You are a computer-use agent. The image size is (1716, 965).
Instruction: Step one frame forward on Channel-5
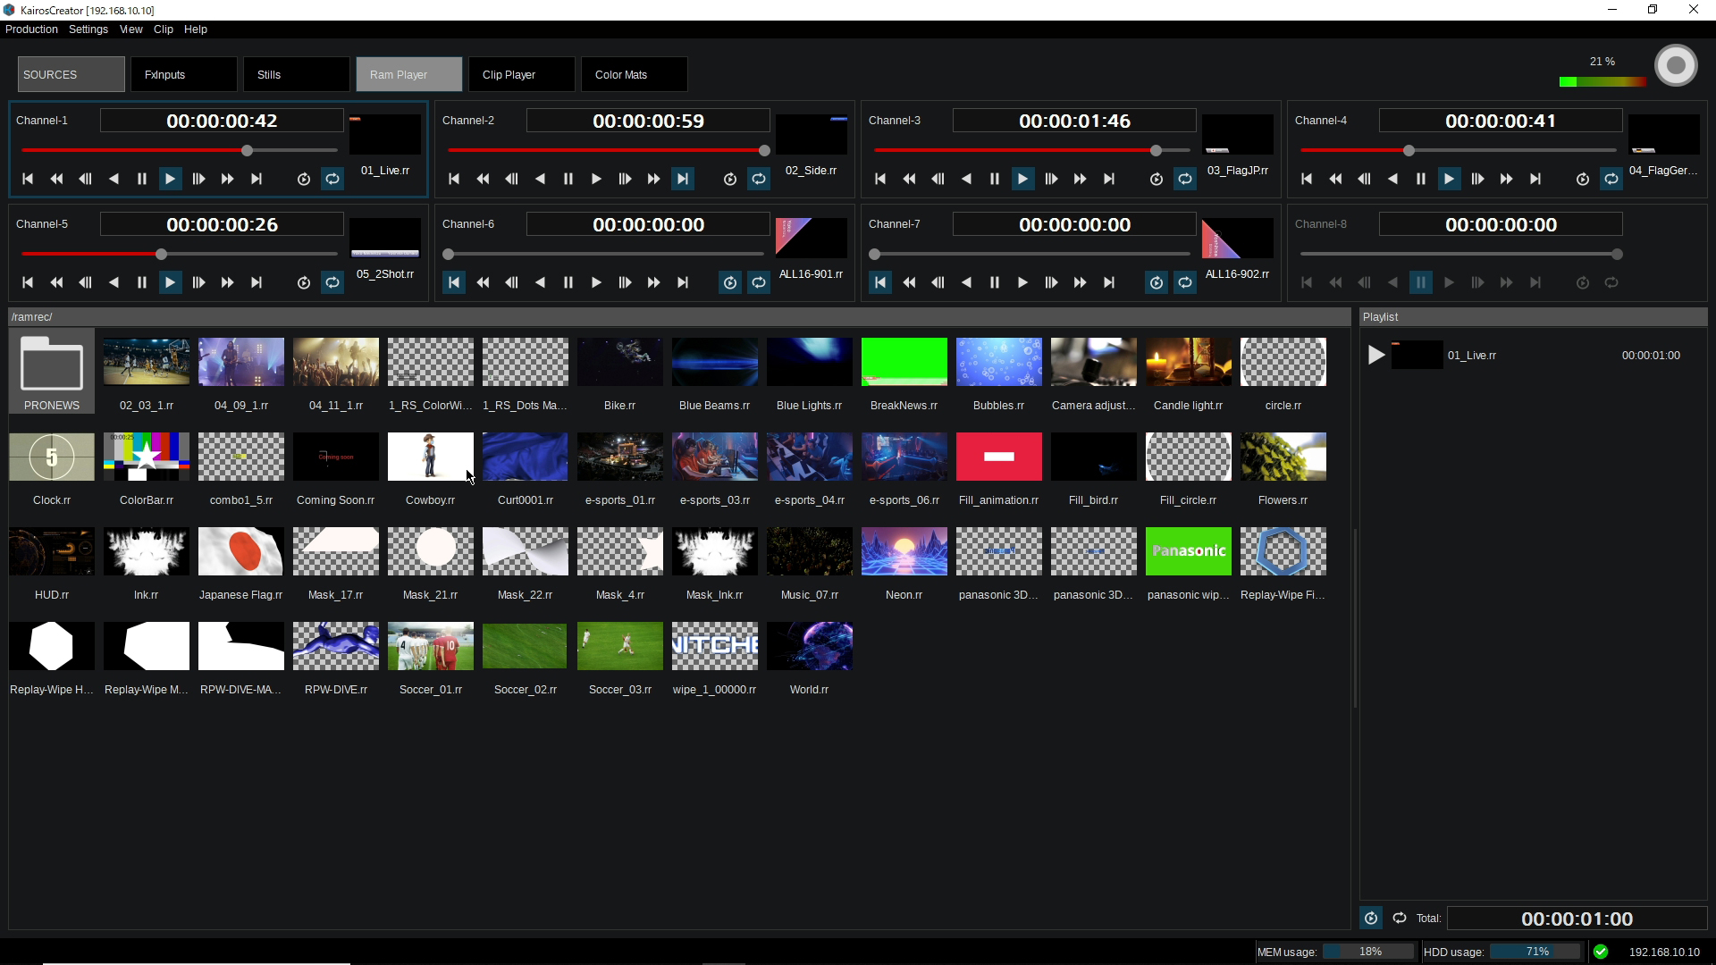click(198, 283)
